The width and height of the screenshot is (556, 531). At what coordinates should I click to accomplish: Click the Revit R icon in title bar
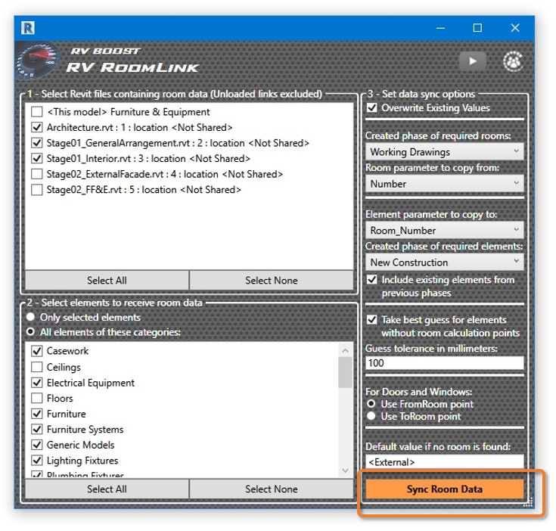28,28
